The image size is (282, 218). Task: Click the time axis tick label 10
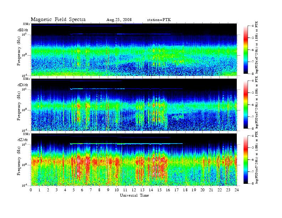point(116,190)
